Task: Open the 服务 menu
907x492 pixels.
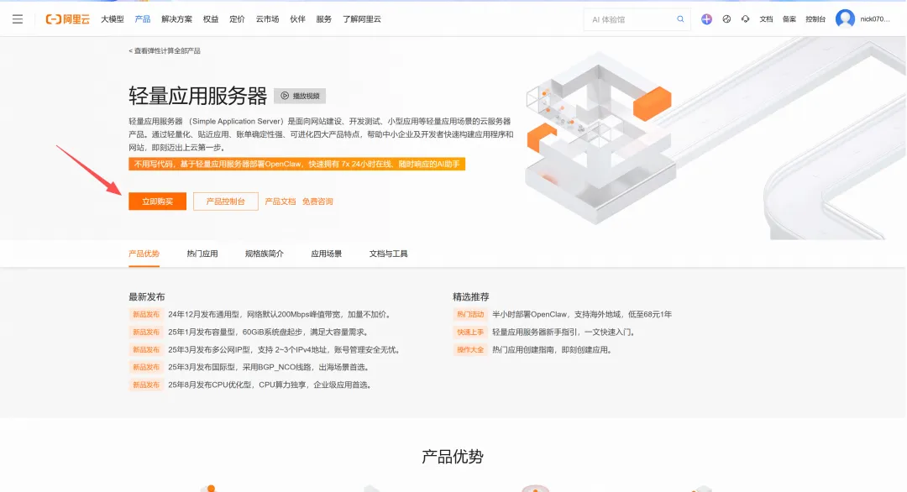Action: click(324, 19)
